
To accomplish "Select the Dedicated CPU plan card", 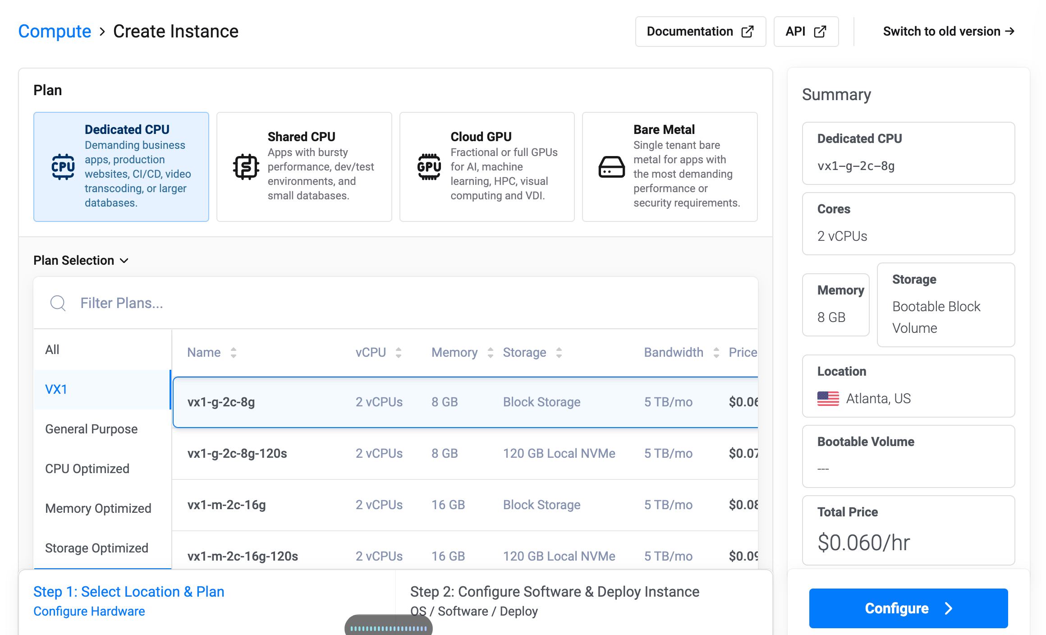I will 121,166.
